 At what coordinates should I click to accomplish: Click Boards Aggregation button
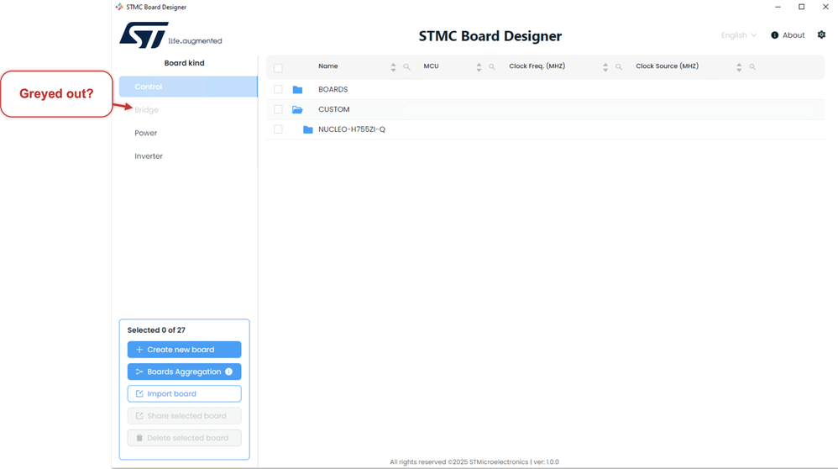click(x=185, y=372)
